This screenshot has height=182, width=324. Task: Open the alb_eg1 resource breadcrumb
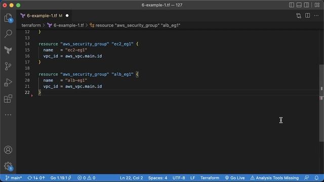[x=138, y=25]
